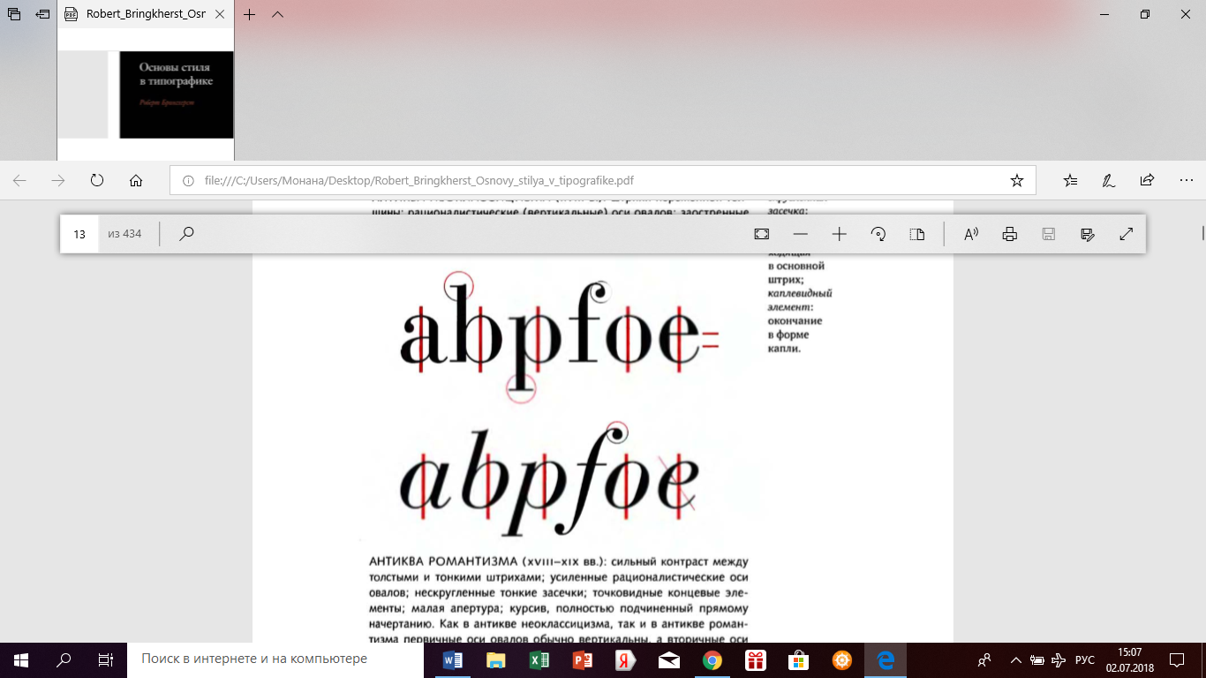The image size is (1206, 678).
Task: Save the PDF document
Action: coord(1049,234)
